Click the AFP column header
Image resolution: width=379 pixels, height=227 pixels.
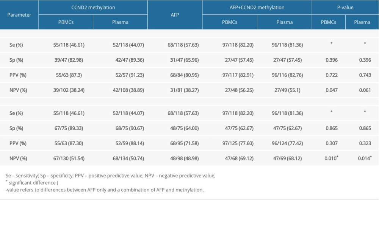point(175,15)
